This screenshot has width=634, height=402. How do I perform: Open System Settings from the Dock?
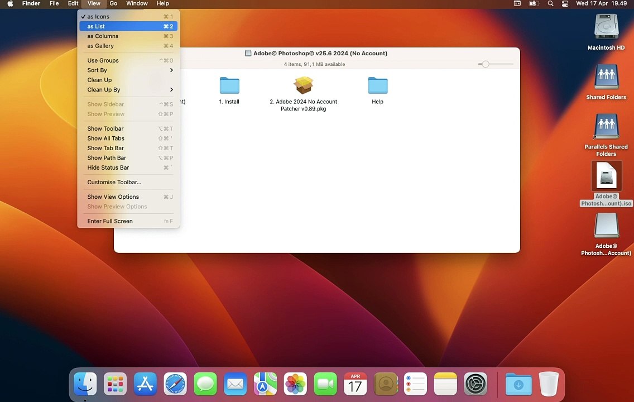475,384
